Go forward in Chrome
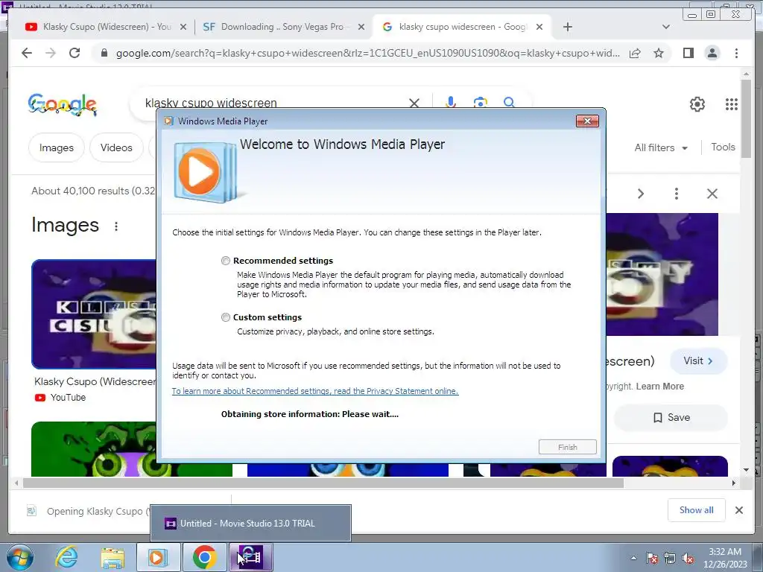The width and height of the screenshot is (763, 572). point(51,53)
